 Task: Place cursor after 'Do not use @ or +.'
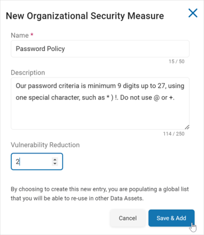[x=175, y=97]
